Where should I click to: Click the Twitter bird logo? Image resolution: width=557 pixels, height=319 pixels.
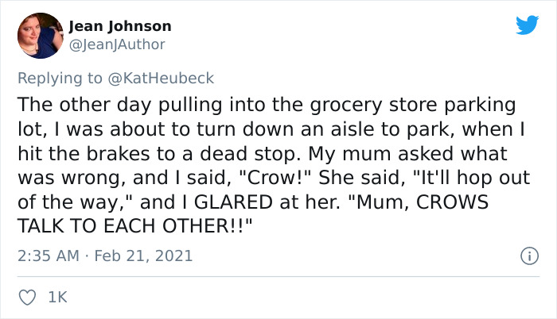pyautogui.click(x=528, y=25)
